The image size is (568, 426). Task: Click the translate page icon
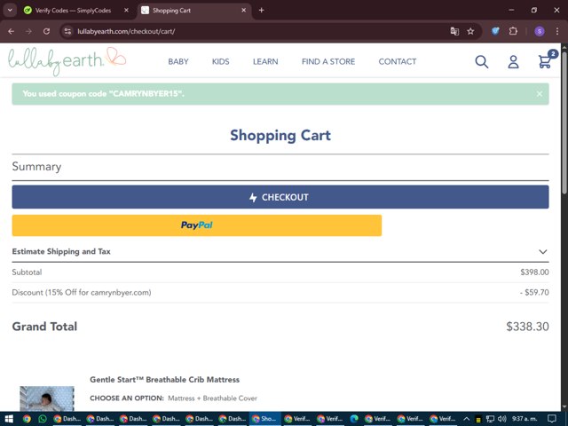pos(454,32)
